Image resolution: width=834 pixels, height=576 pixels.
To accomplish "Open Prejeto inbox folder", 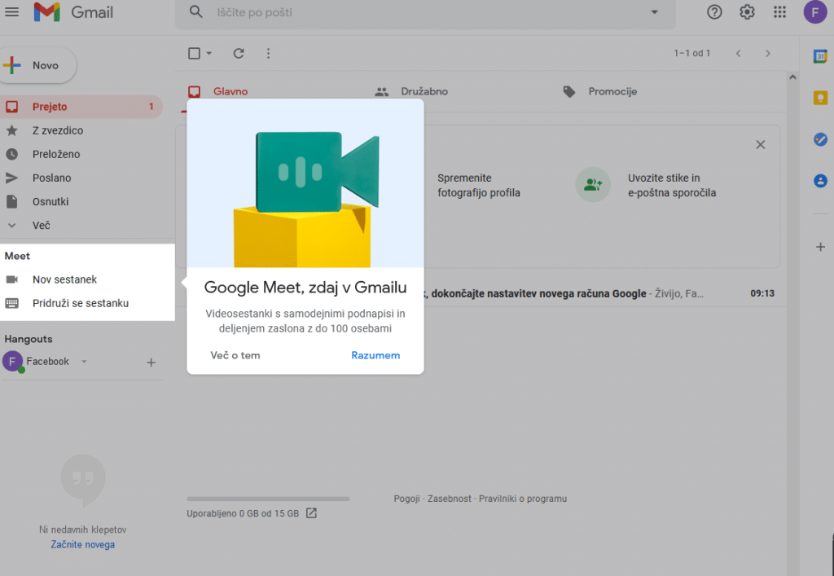I will pyautogui.click(x=81, y=107).
